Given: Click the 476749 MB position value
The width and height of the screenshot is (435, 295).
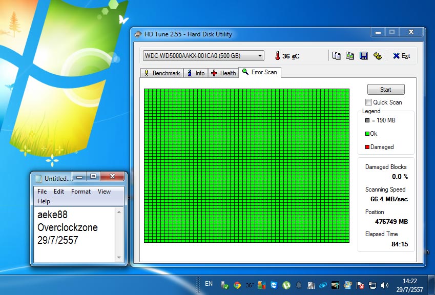Looking at the screenshot, I should click(391, 222).
